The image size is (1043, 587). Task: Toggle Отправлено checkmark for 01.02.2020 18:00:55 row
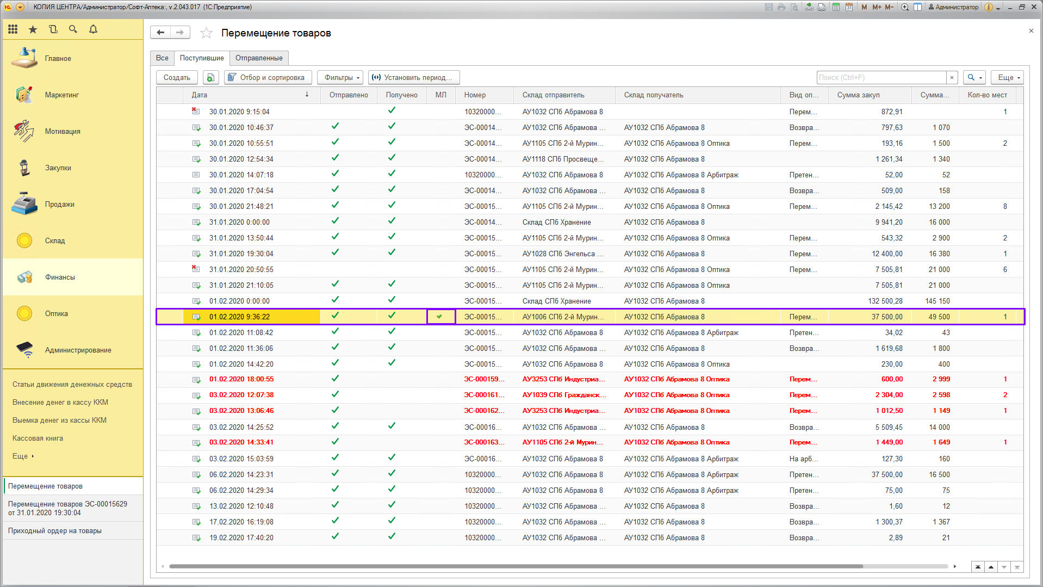(335, 379)
